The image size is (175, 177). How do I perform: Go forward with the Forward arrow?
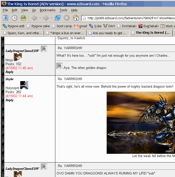click(x=46, y=18)
